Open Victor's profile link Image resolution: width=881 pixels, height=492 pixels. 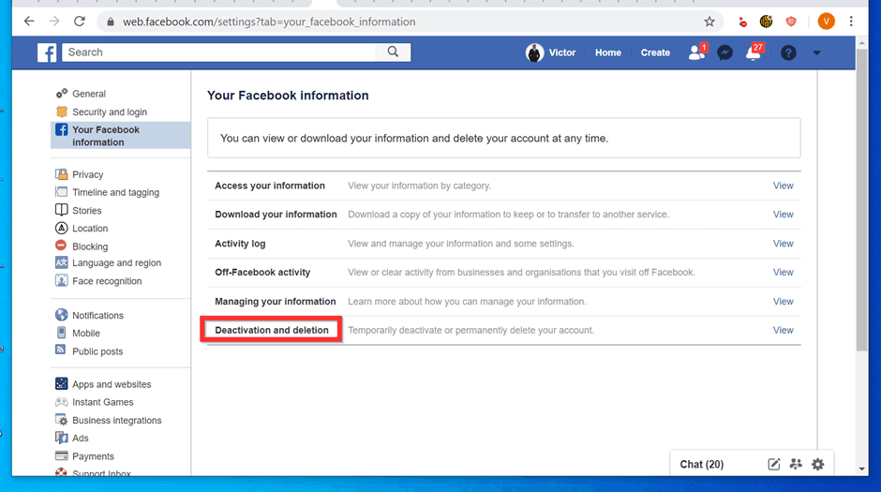pyautogui.click(x=561, y=52)
